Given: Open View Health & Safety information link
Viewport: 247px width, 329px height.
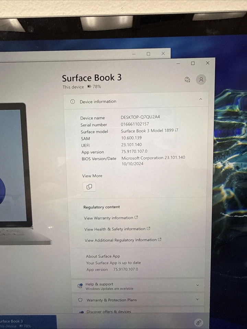Looking at the screenshot, I should [x=117, y=229].
